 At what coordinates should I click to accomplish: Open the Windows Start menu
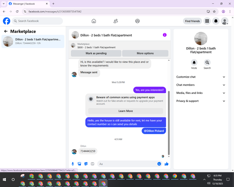tap(4, 180)
